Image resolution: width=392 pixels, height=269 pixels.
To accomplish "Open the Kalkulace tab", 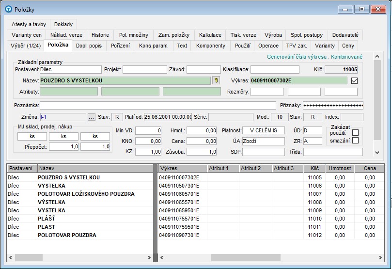I will pos(210,35).
